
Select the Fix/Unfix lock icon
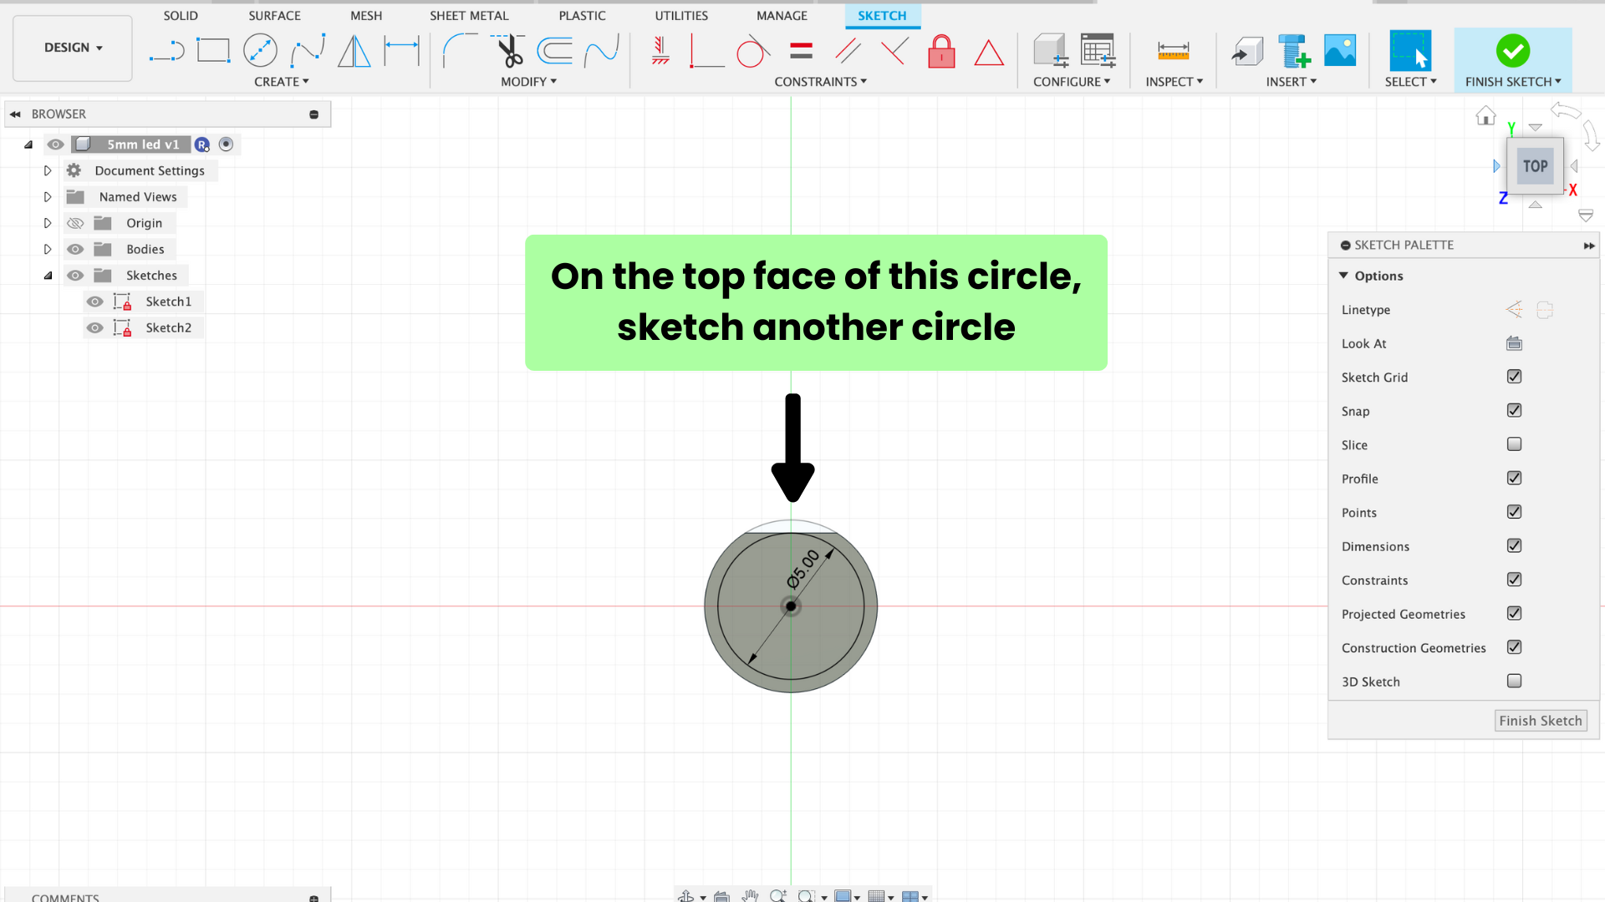[x=941, y=51]
